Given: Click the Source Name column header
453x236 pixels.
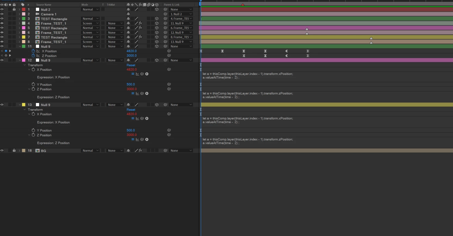Looking at the screenshot, I should tap(44, 5).
